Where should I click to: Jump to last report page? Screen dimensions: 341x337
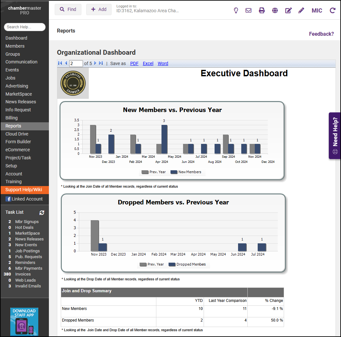[x=101, y=63]
